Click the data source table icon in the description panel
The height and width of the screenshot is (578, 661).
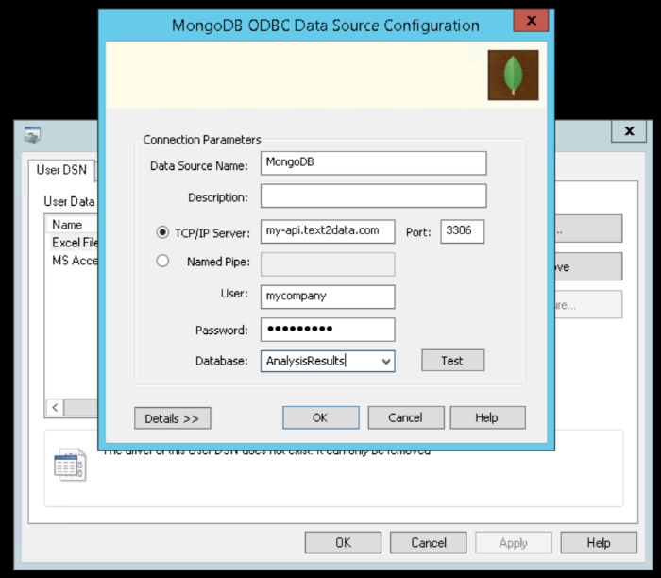[70, 465]
